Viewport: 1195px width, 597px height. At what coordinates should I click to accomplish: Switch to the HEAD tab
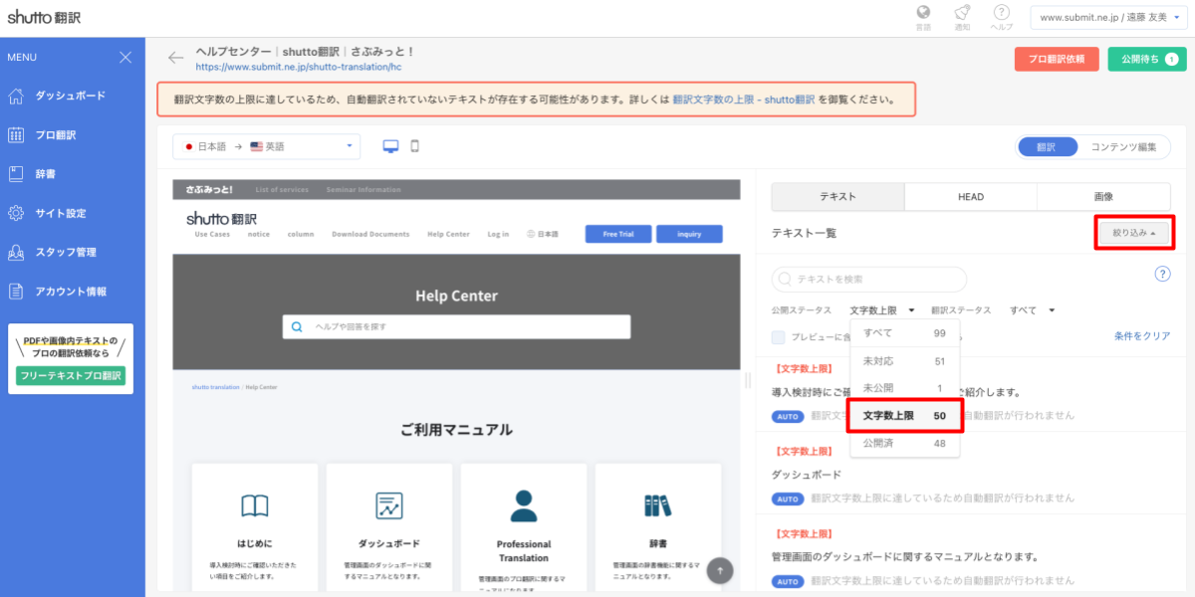(x=971, y=197)
